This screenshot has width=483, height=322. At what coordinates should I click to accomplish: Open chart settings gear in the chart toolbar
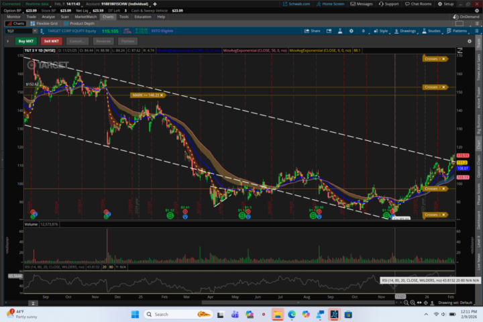click(x=351, y=31)
